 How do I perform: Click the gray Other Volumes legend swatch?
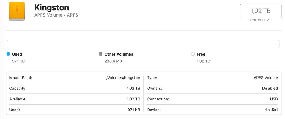coord(101,54)
